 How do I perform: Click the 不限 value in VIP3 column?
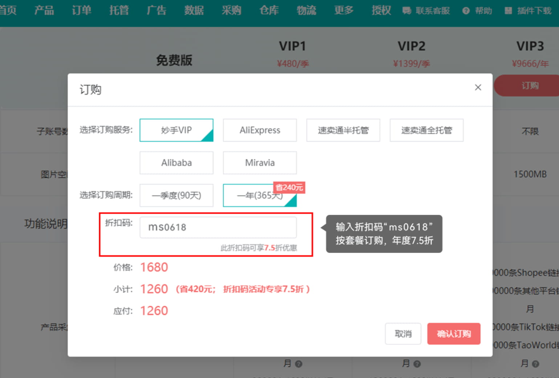530,132
